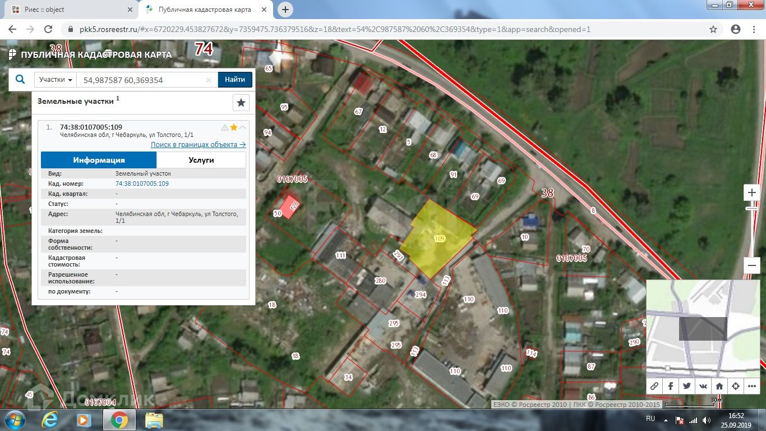The width and height of the screenshot is (766, 431).
Task: Close the Публичная кадастровая карта browser tab
Action: click(265, 10)
